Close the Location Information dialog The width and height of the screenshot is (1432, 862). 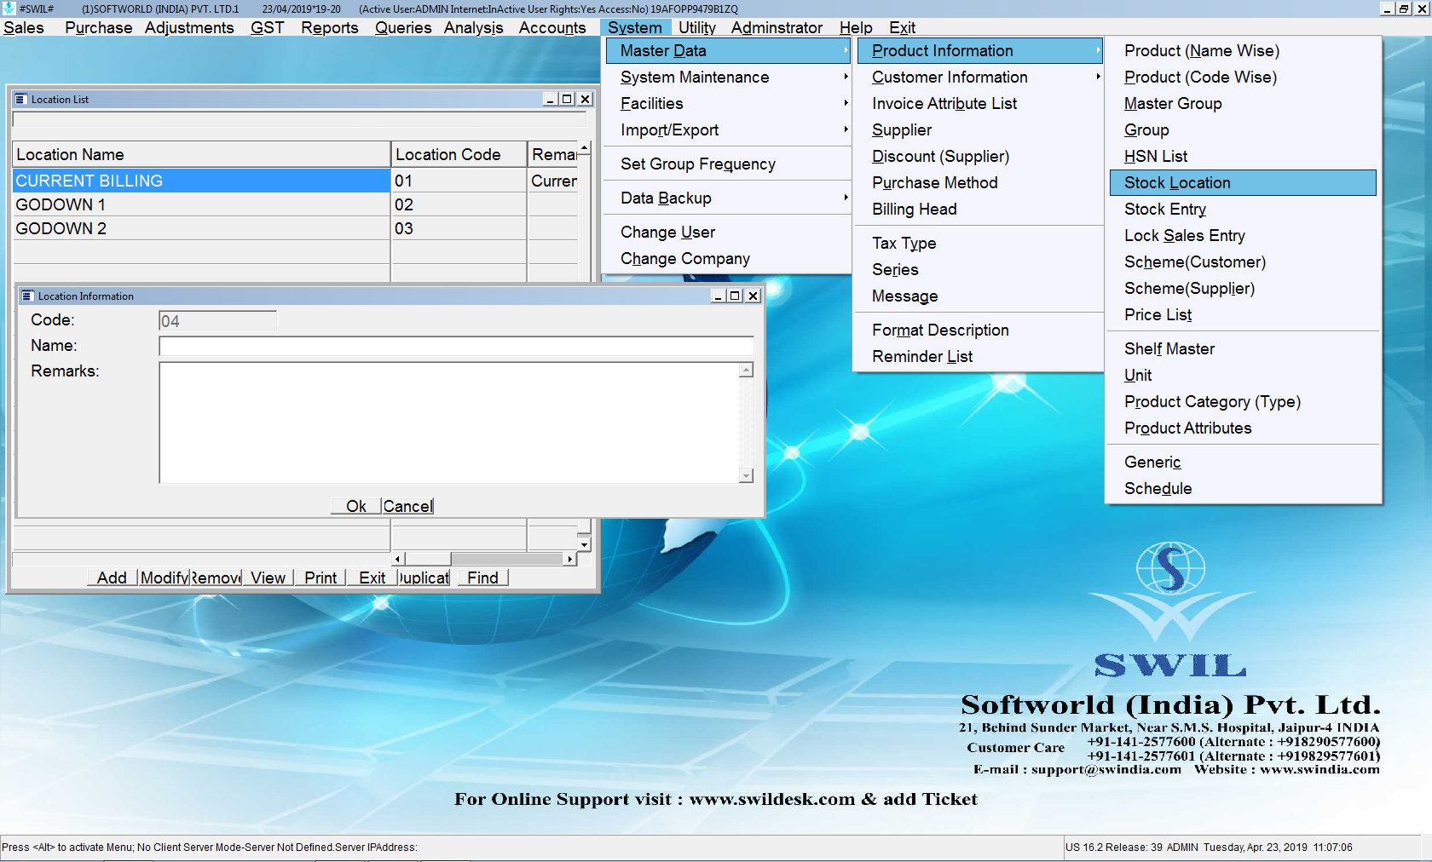pyautogui.click(x=753, y=296)
